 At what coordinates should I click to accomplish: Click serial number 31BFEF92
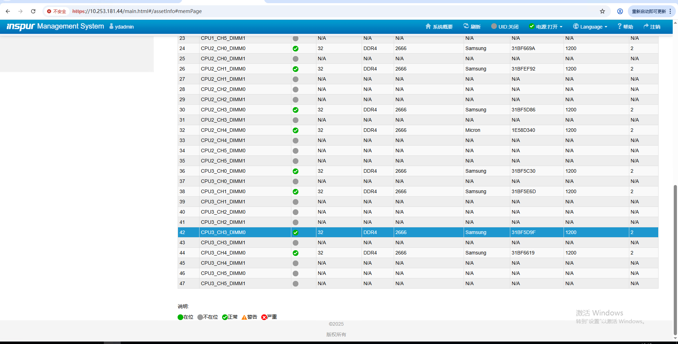523,69
